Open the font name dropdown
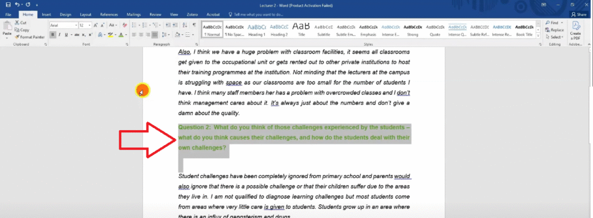Image resolution: width=593 pixels, height=218 pixels. pyautogui.click(x=76, y=25)
